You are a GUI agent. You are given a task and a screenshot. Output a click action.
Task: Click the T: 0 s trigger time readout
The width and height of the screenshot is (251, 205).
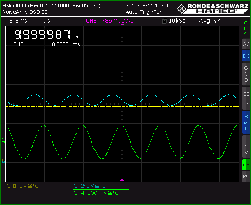(43, 21)
